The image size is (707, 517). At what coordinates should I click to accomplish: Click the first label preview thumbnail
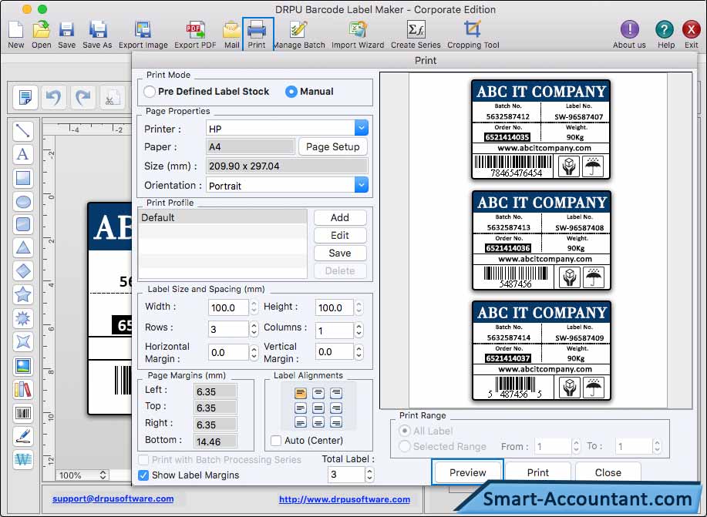pos(540,129)
